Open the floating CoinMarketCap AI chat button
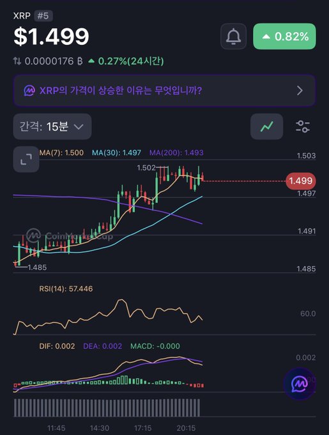Image resolution: width=329 pixels, height=435 pixels. 300,384
